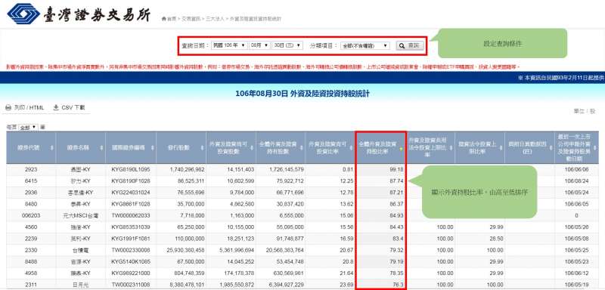Sort by the last filing date column arrows
Viewport: 605px width, 290px height.
(595, 148)
